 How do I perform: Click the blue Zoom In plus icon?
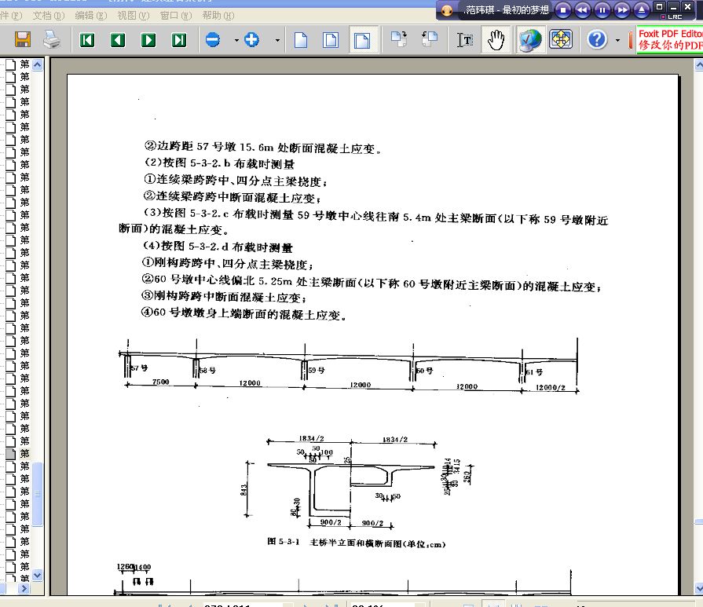251,40
